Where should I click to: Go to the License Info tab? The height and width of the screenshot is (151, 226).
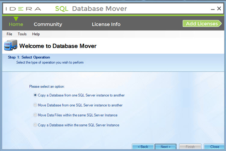point(106,24)
